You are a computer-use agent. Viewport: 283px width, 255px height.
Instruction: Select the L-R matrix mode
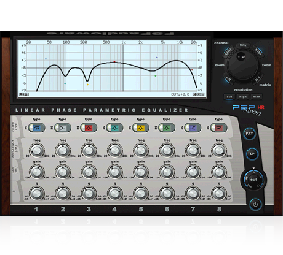pyautogui.click(x=228, y=78)
